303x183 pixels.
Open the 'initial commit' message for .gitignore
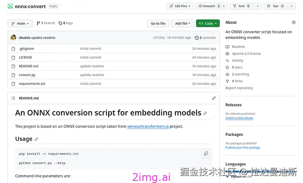point(90,48)
